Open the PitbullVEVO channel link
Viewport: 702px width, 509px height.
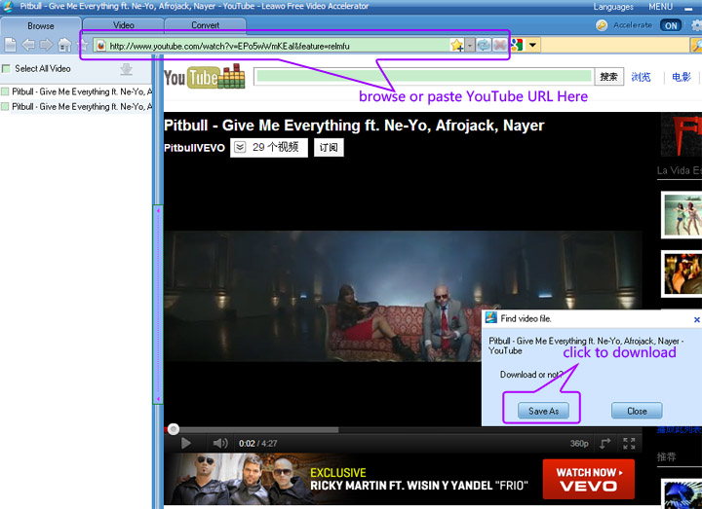click(x=194, y=148)
